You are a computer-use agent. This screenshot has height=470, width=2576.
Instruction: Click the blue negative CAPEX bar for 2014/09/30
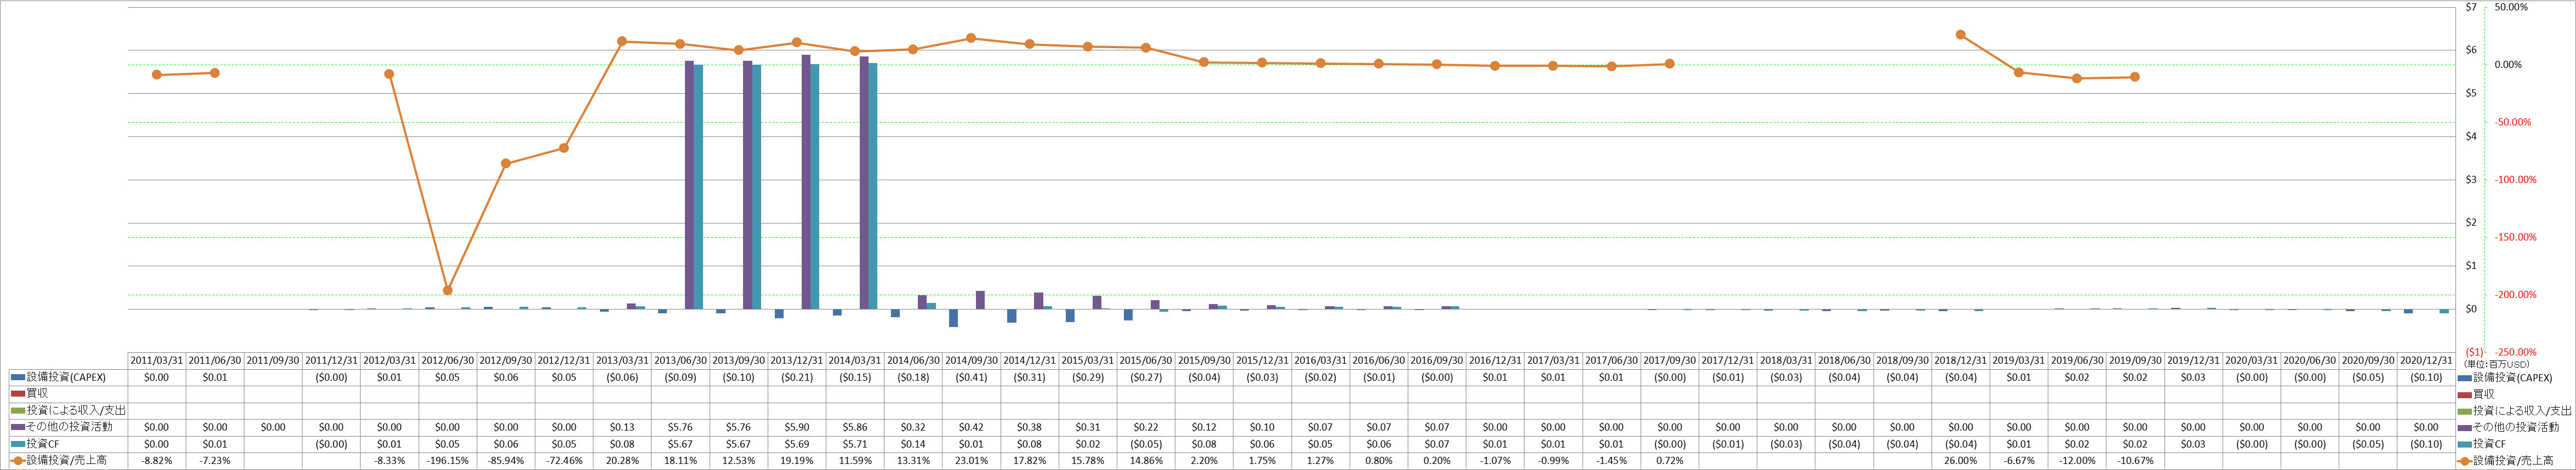954,318
